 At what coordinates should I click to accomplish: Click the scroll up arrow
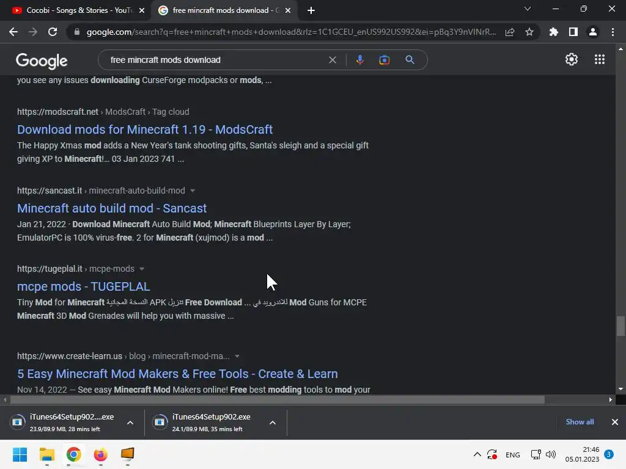pos(620,49)
